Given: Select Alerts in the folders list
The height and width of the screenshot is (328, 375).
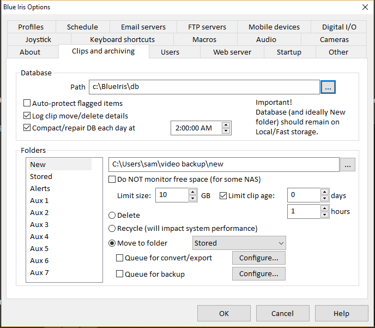Looking at the screenshot, I should (40, 188).
